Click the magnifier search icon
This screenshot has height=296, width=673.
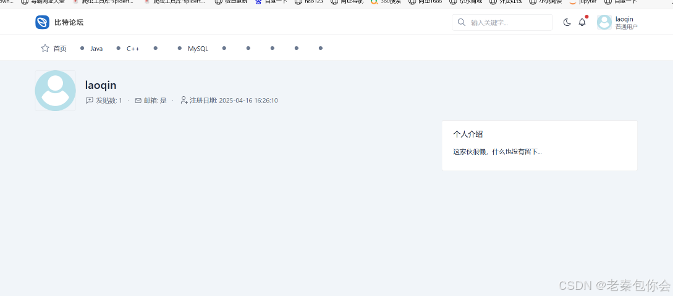462,22
